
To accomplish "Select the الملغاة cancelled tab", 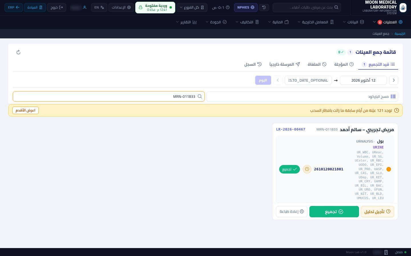I will pyautogui.click(x=317, y=64).
